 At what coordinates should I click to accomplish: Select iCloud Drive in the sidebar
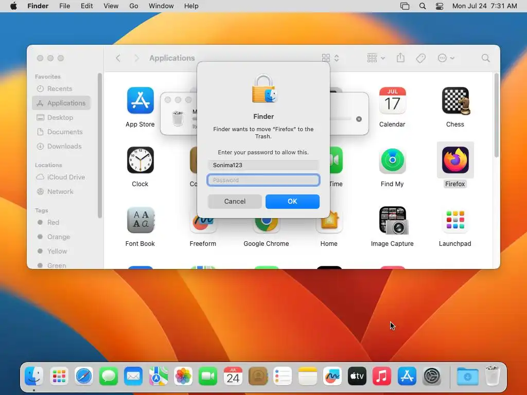pos(61,177)
